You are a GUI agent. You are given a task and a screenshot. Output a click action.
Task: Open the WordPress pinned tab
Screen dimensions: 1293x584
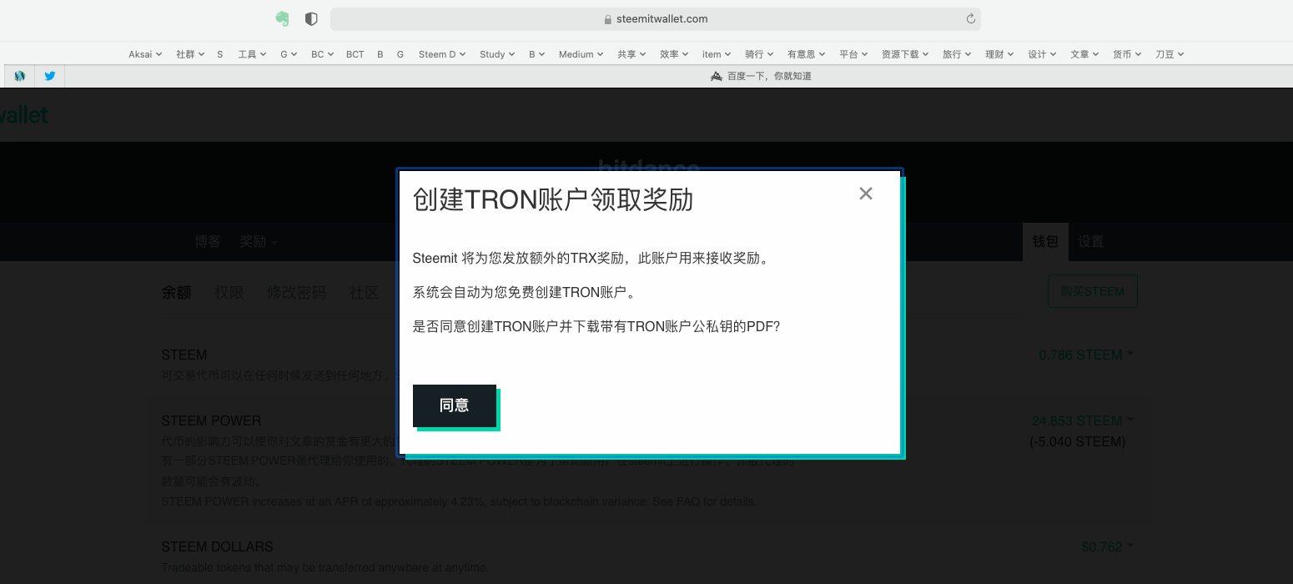pyautogui.click(x=20, y=76)
